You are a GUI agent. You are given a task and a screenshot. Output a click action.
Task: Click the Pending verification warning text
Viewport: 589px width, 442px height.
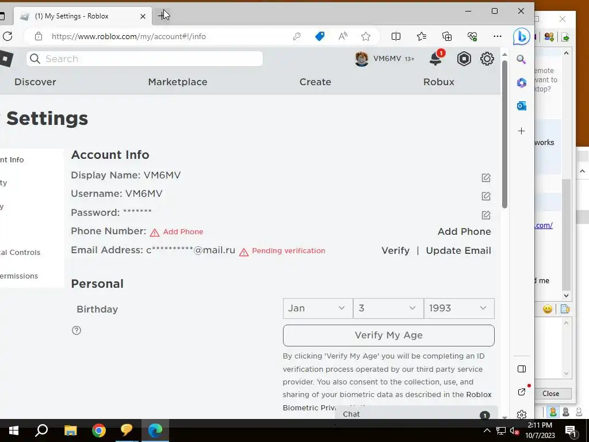[x=289, y=251]
